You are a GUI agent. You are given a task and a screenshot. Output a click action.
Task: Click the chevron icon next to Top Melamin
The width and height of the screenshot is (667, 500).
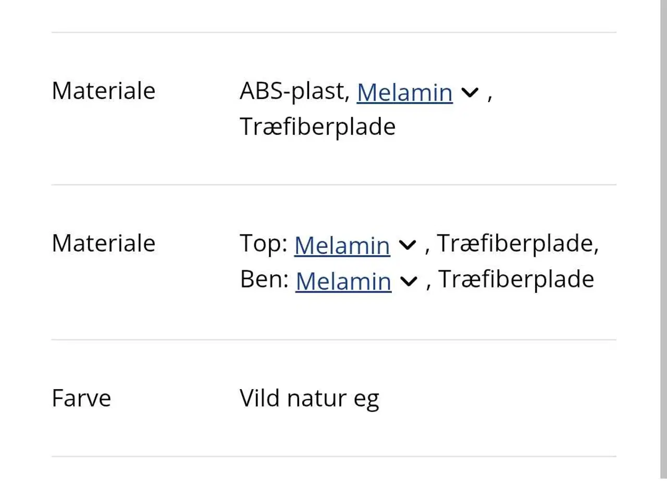pyautogui.click(x=408, y=245)
